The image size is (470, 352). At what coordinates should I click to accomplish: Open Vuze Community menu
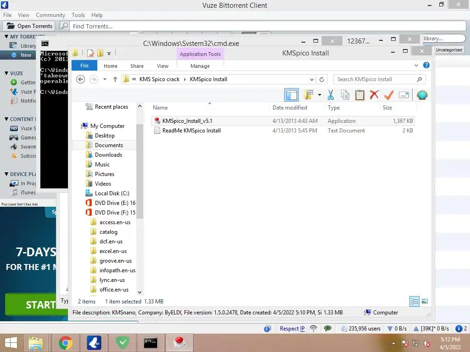click(50, 15)
